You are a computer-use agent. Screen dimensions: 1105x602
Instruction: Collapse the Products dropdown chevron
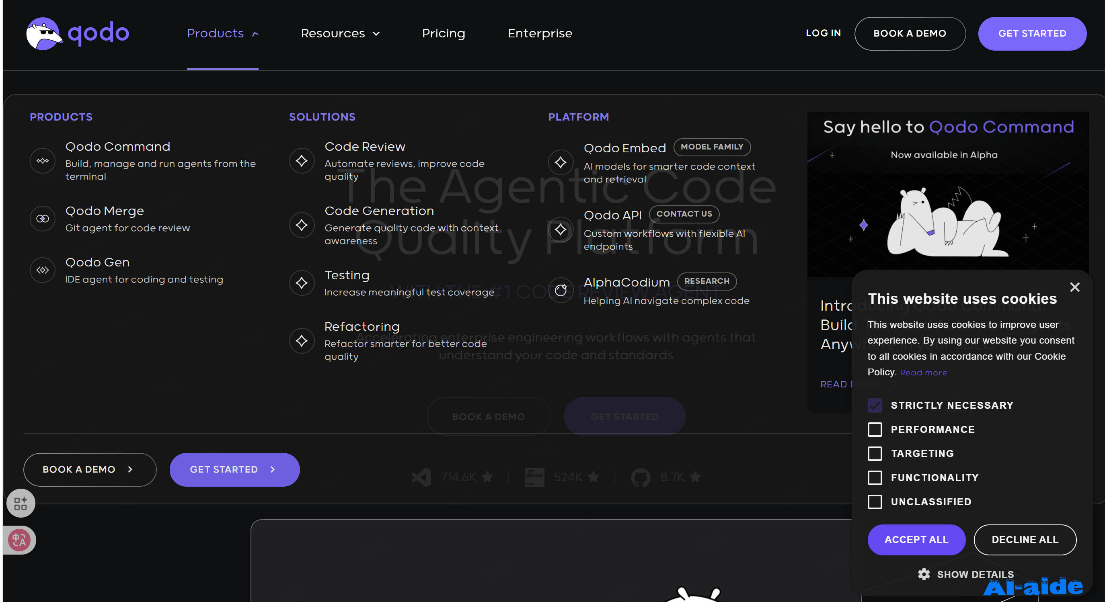tap(255, 34)
